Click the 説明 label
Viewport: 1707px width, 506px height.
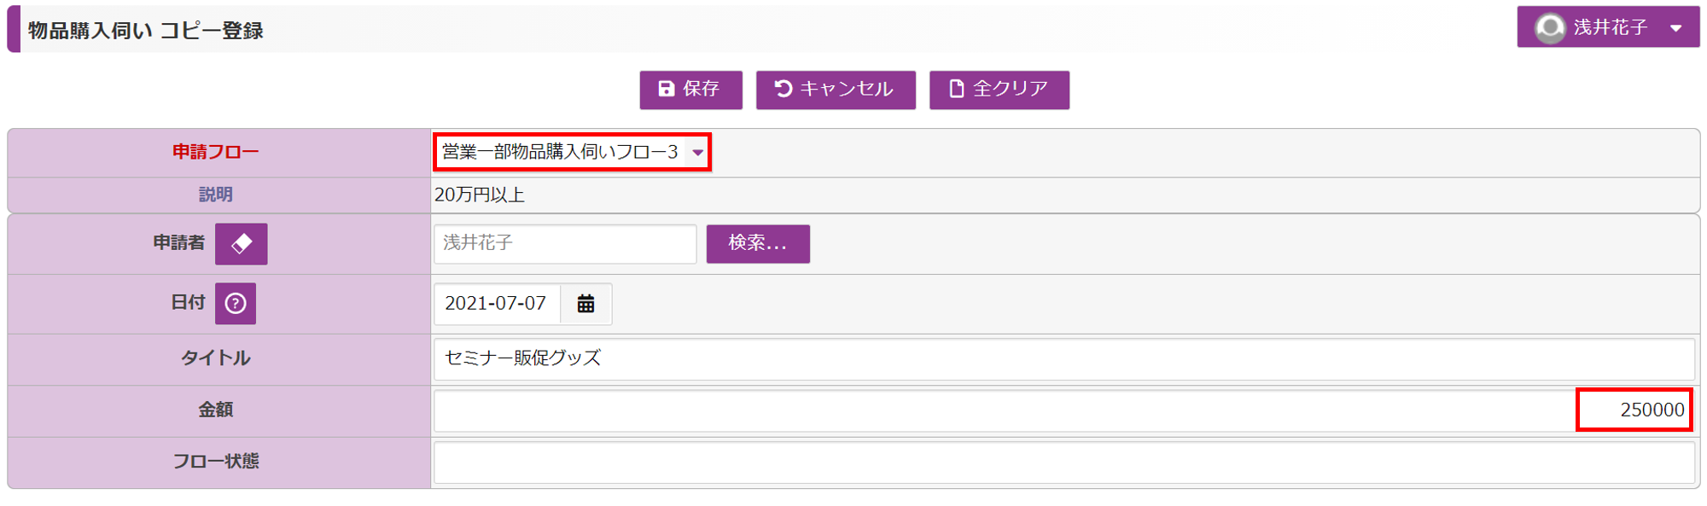(x=216, y=195)
